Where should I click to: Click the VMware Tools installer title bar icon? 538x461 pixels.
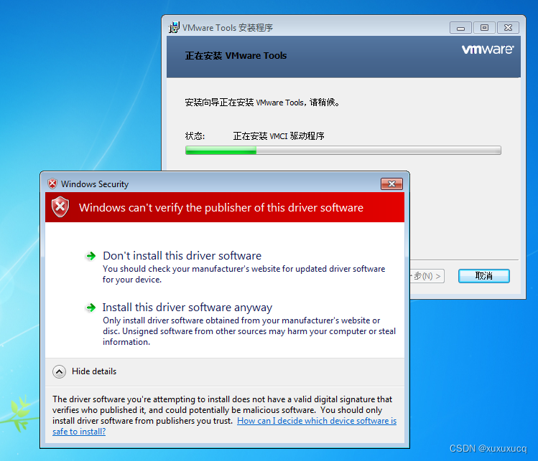click(x=174, y=27)
